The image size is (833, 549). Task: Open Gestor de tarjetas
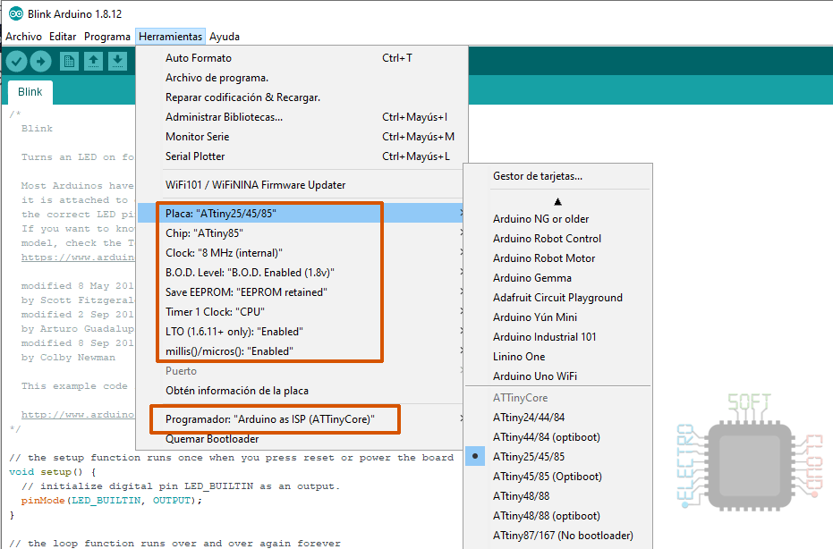[558, 176]
